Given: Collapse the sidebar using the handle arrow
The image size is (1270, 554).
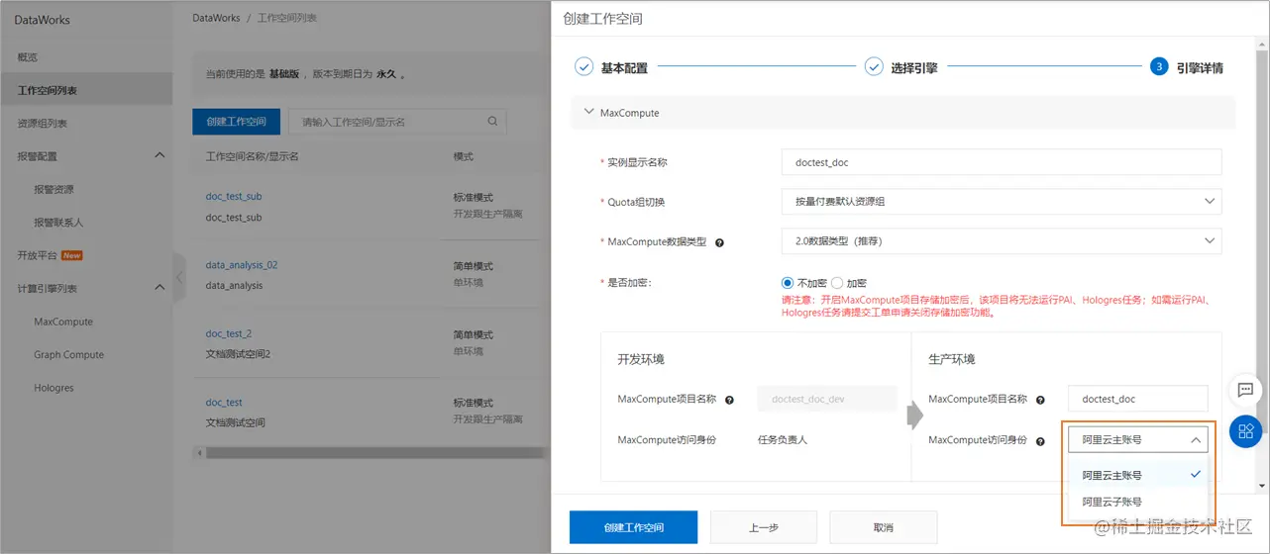Looking at the screenshot, I should 179,279.
